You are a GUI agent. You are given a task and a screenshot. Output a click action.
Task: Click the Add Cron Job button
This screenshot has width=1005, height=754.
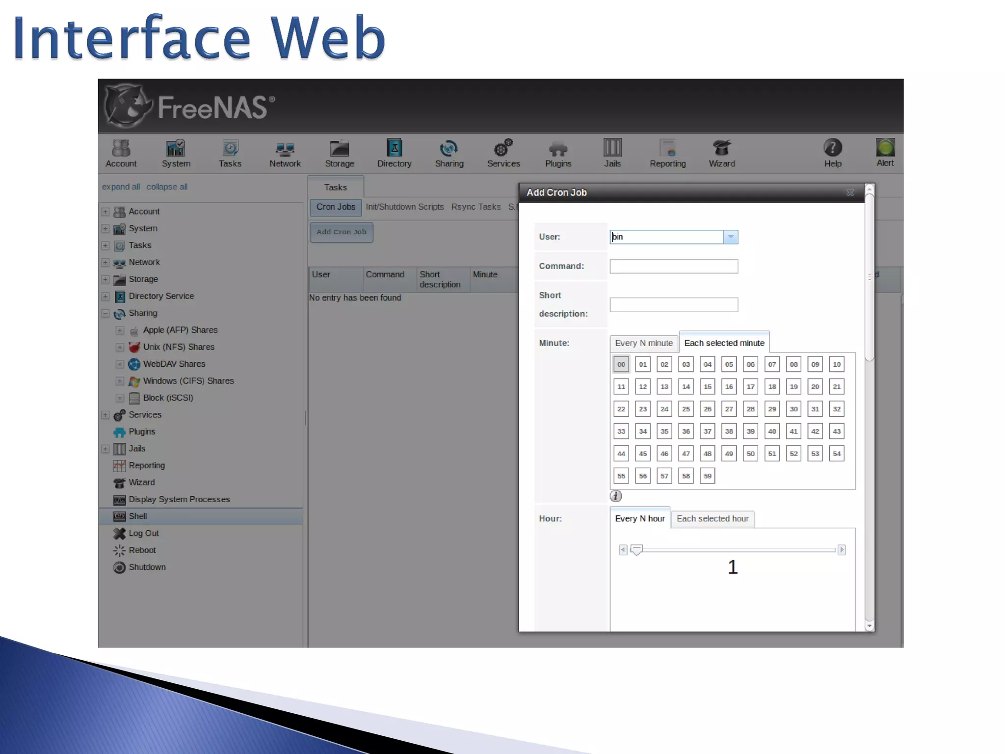point(341,232)
